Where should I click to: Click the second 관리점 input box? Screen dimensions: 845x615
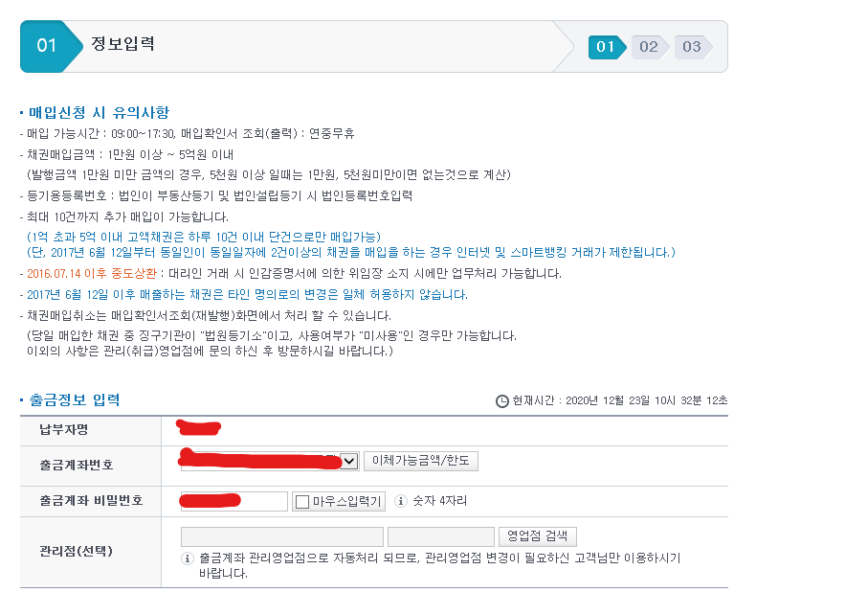click(440, 536)
